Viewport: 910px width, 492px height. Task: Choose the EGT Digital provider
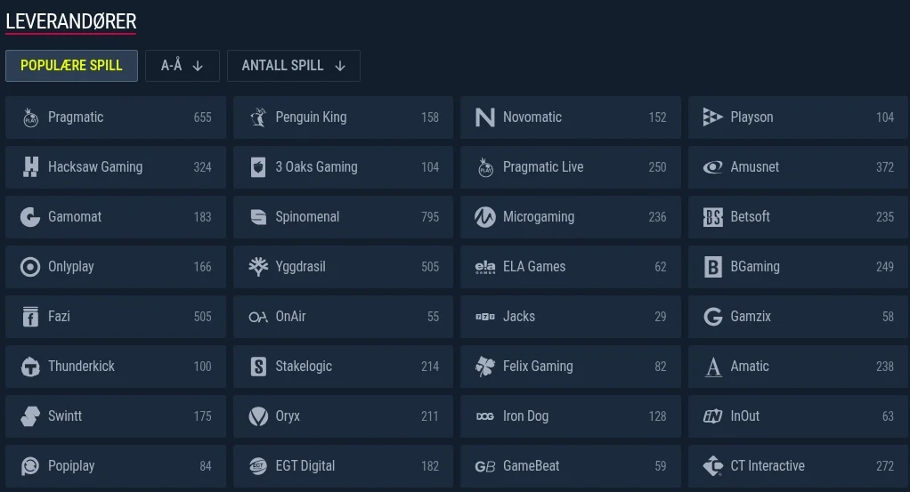click(x=343, y=466)
